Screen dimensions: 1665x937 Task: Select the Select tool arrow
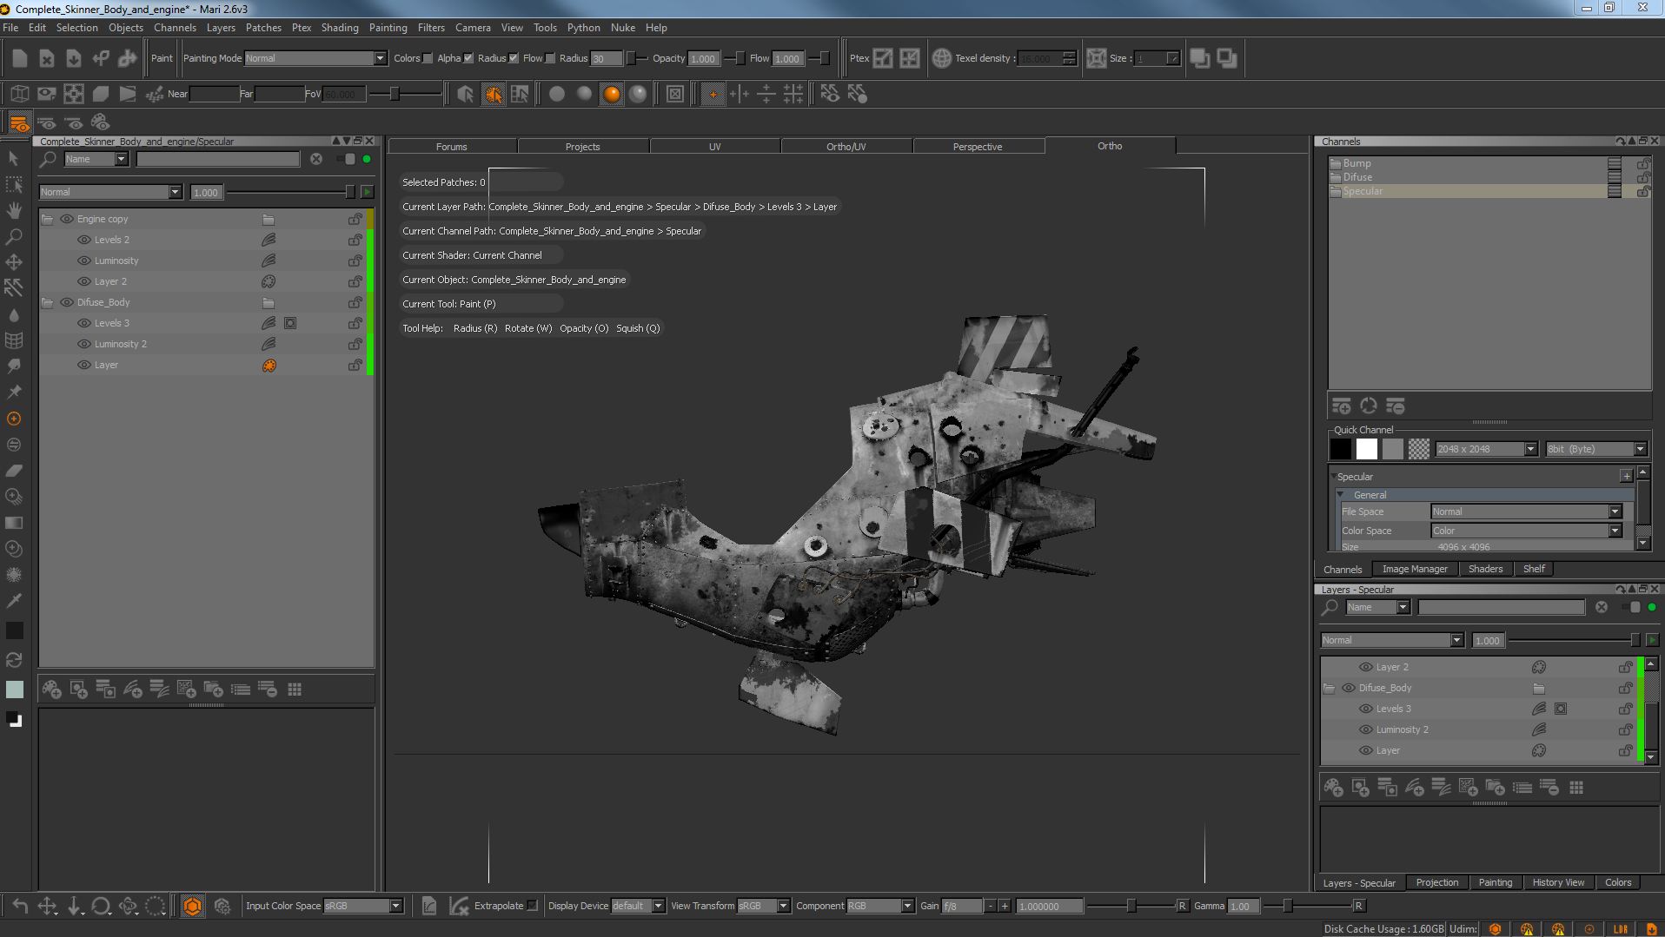(14, 158)
